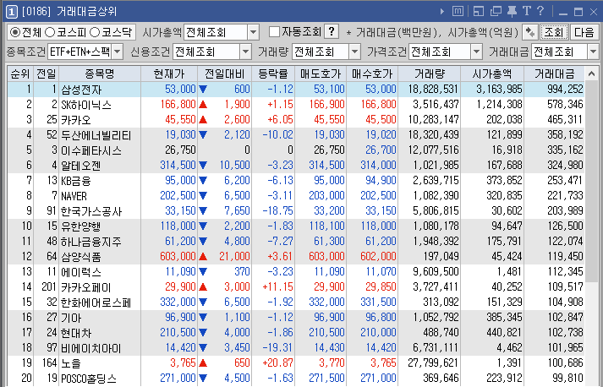Click the 조회 button
Image resolution: width=603 pixels, height=387 pixels.
tap(553, 32)
